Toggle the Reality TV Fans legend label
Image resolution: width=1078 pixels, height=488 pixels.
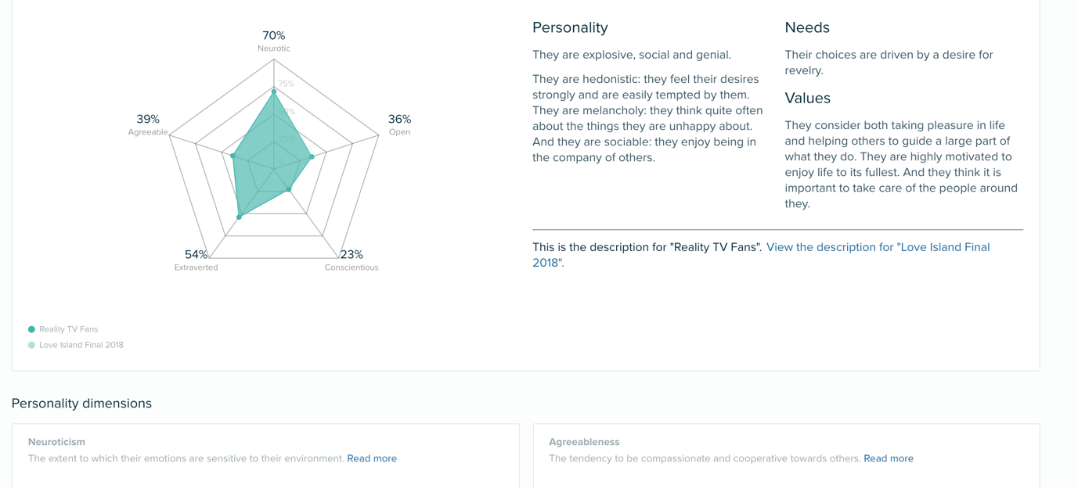click(x=68, y=329)
